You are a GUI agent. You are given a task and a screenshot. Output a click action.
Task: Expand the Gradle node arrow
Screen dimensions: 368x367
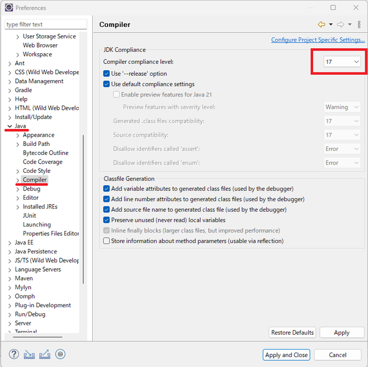point(10,91)
